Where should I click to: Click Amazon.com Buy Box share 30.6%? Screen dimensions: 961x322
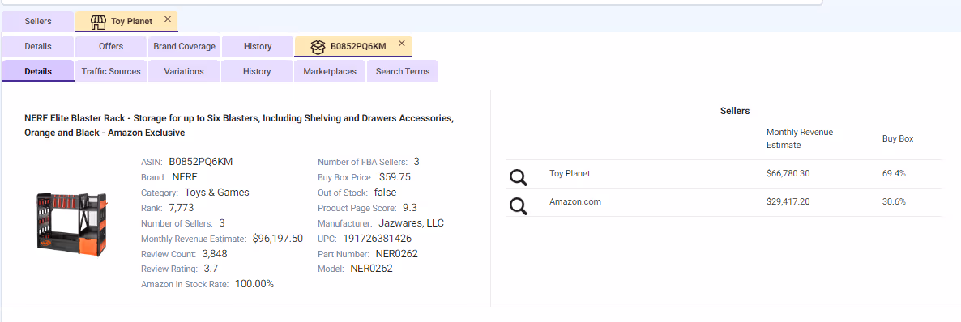point(895,201)
